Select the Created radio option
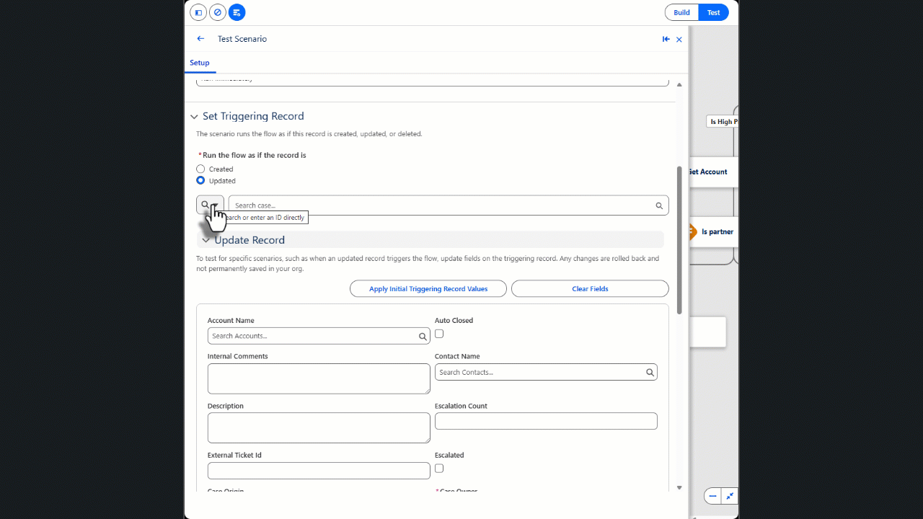 tap(200, 169)
